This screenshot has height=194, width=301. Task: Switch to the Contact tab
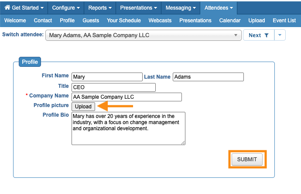pos(43,21)
